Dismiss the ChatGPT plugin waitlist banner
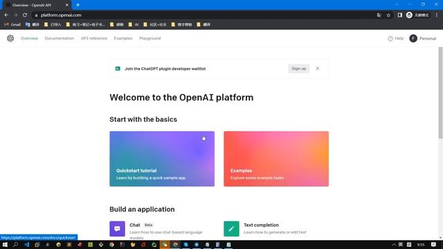 point(318,68)
